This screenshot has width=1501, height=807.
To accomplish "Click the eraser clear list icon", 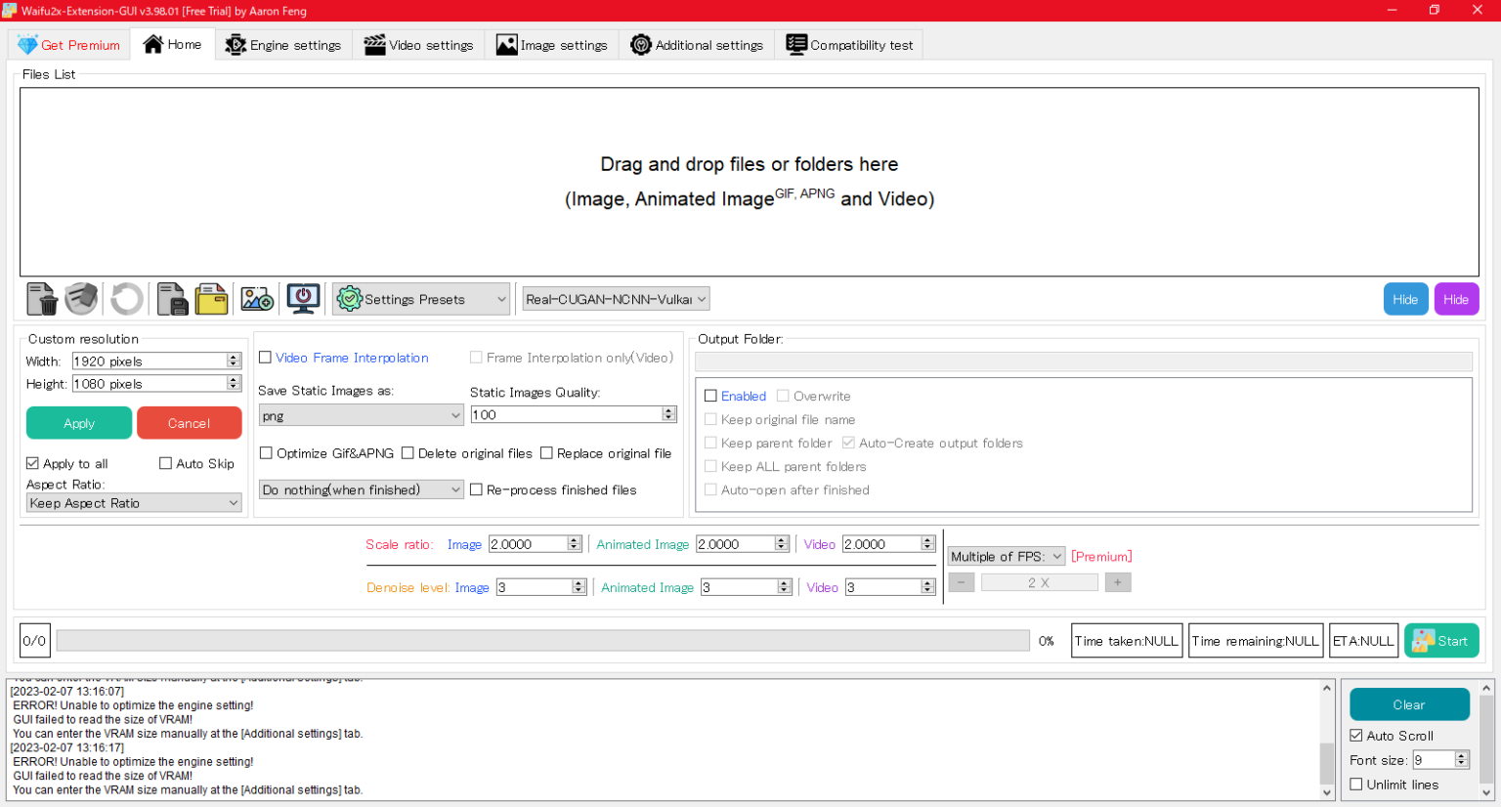I will click(x=82, y=299).
